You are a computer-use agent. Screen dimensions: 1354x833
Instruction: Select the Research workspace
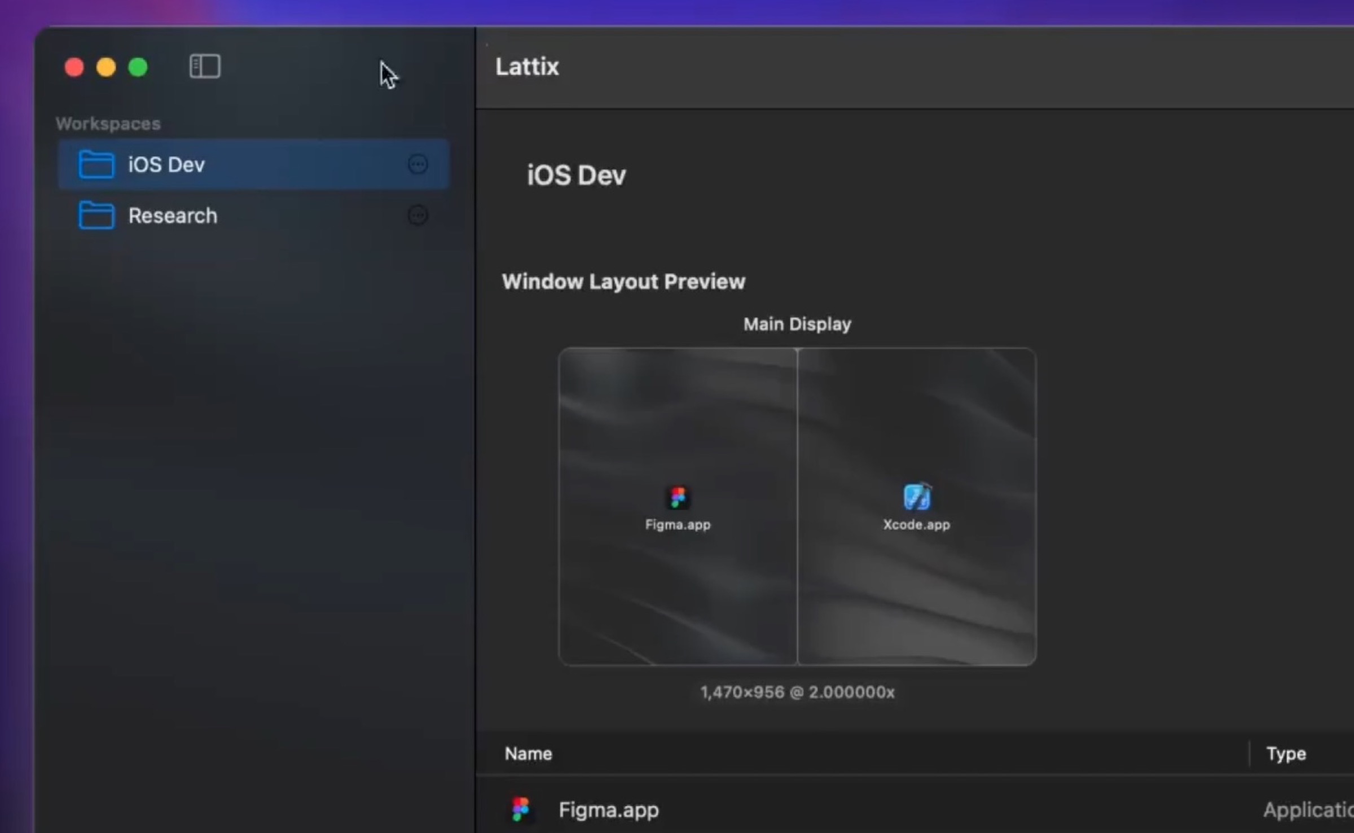click(x=173, y=216)
